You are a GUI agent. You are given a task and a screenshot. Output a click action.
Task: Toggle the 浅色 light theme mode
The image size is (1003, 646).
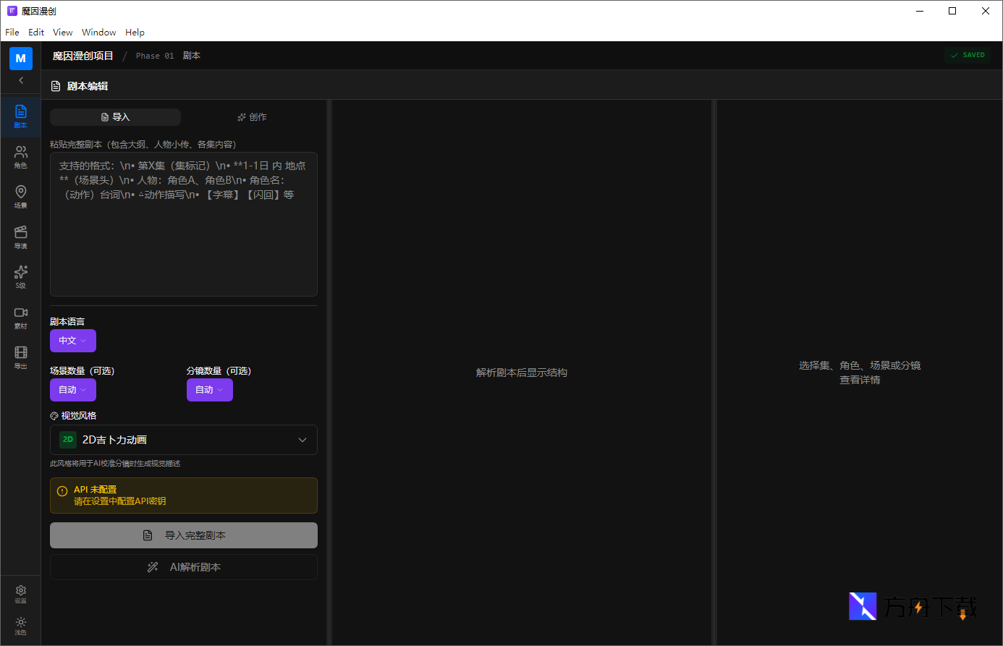(20, 626)
